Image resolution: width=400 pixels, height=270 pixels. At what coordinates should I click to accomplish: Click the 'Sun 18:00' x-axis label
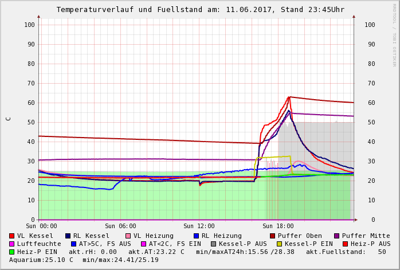pos(278,226)
